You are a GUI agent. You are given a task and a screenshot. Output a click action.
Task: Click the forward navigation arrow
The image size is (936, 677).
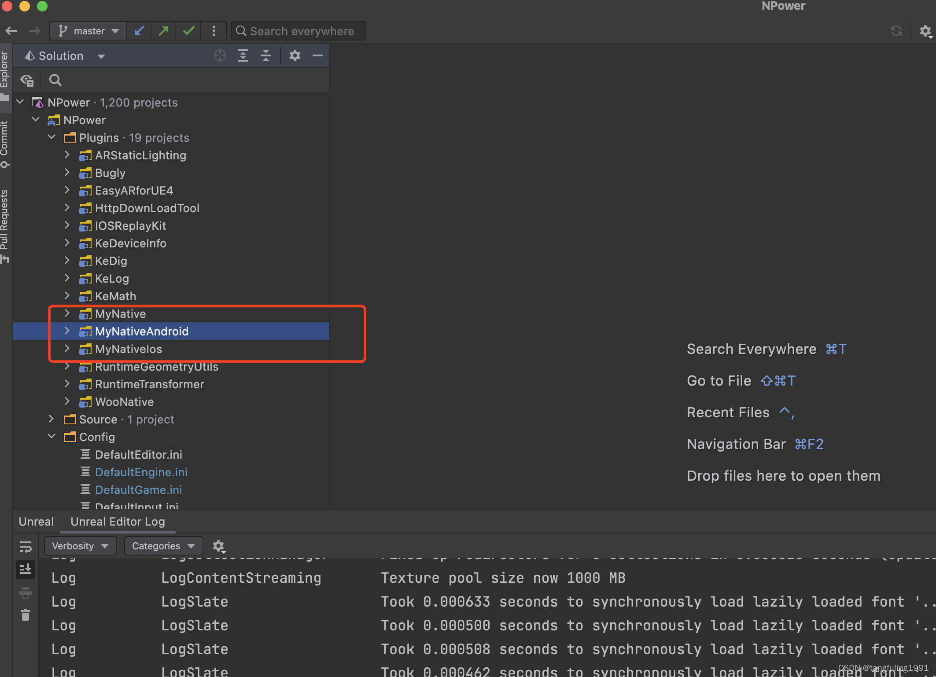34,31
